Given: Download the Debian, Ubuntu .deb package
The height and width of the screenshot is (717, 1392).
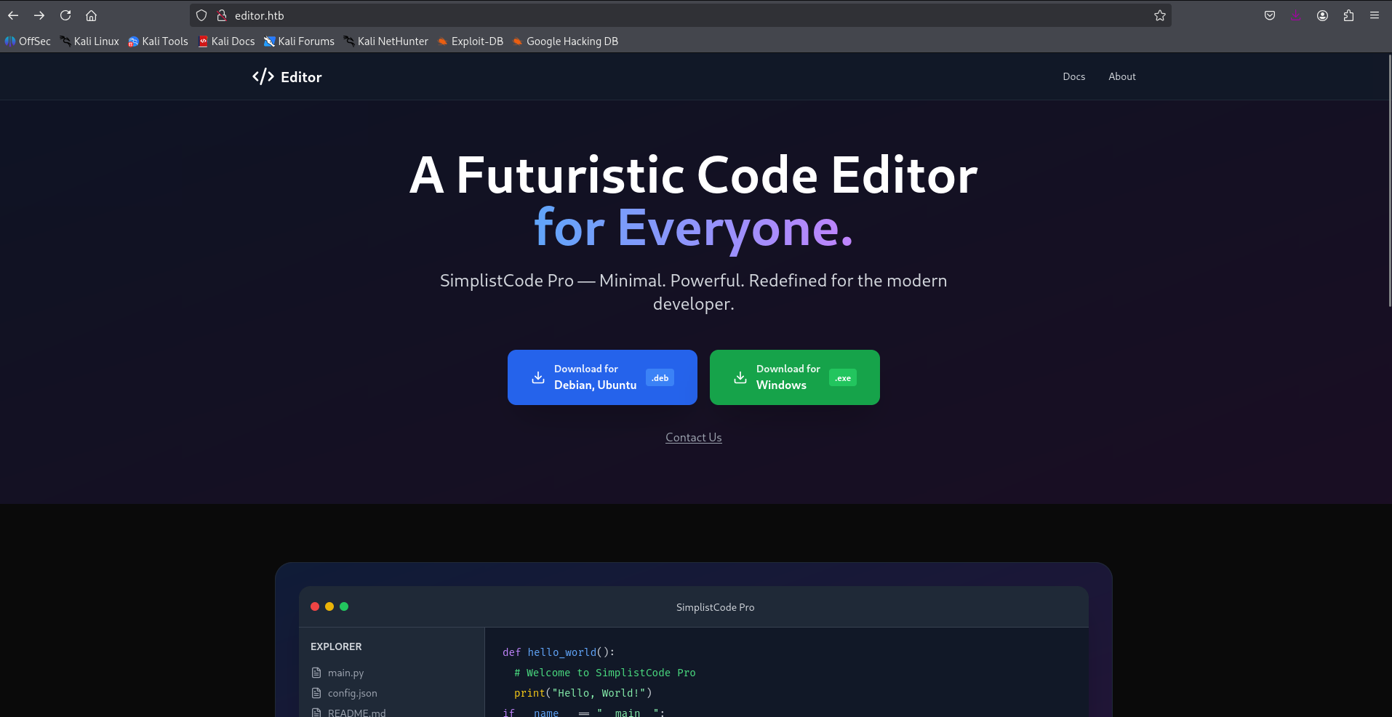Looking at the screenshot, I should [602, 377].
